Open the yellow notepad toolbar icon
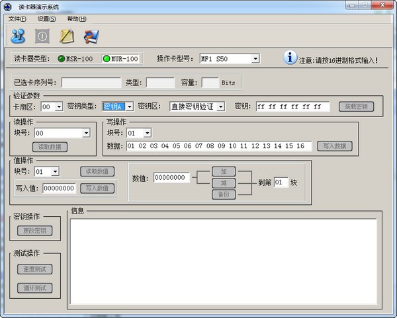This screenshot has height=318, width=397. [67, 36]
